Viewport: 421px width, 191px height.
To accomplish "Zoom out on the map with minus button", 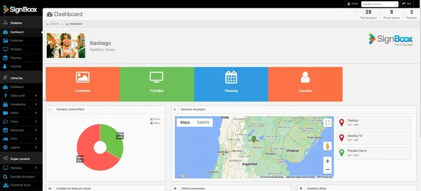I will point(327,169).
